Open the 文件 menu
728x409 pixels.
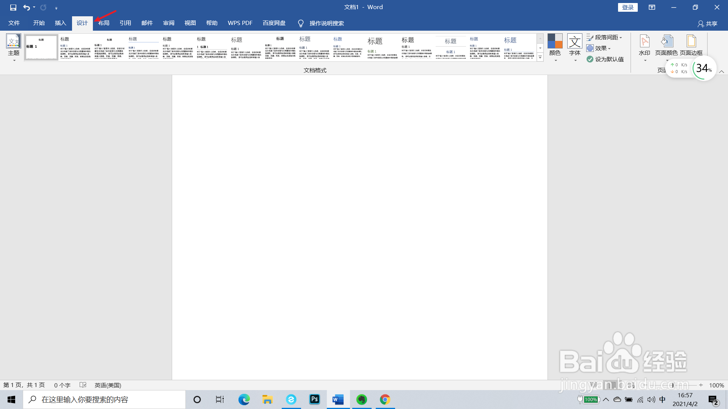pyautogui.click(x=14, y=23)
